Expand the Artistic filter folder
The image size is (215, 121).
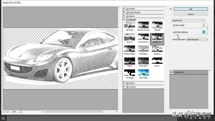coord(124,9)
